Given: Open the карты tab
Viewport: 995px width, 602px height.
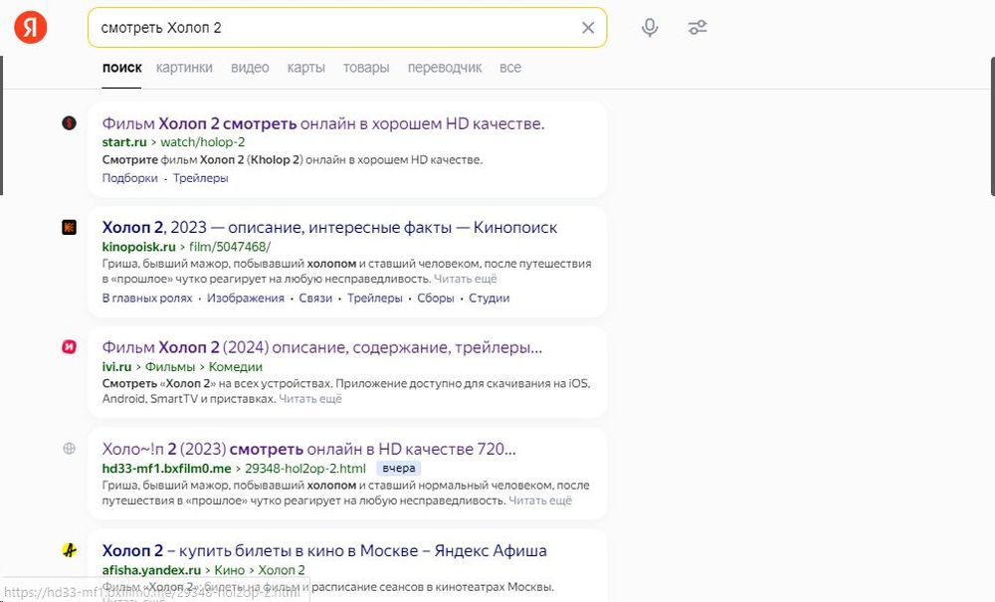Looking at the screenshot, I should pyautogui.click(x=306, y=68).
